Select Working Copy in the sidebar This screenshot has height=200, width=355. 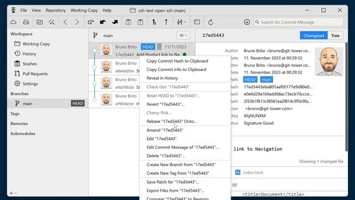click(x=48, y=44)
